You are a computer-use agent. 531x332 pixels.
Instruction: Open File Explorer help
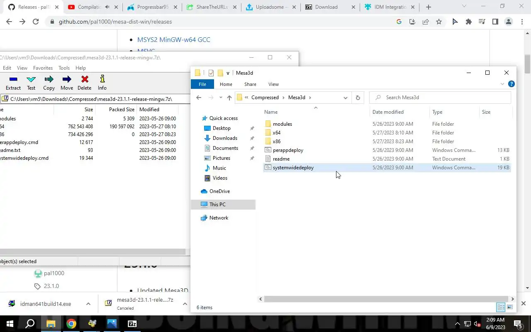click(x=512, y=84)
